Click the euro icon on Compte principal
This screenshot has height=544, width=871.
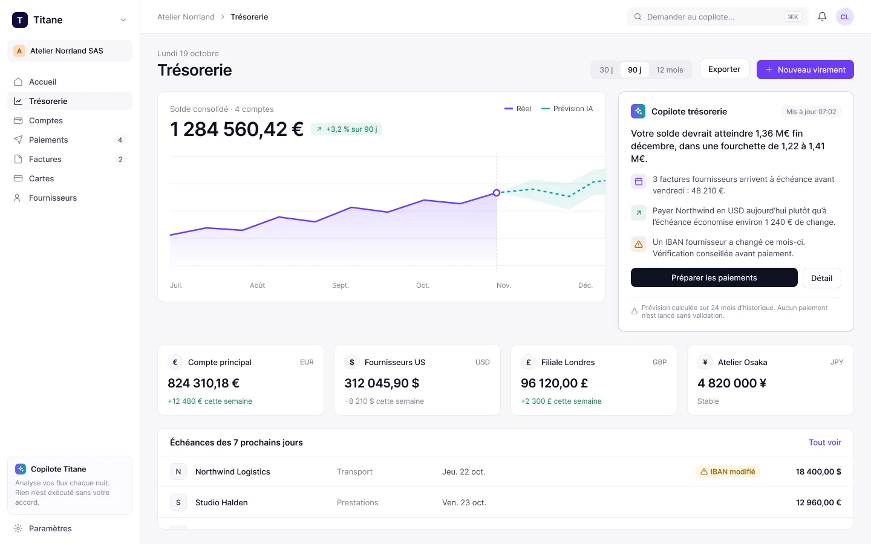pyautogui.click(x=175, y=362)
